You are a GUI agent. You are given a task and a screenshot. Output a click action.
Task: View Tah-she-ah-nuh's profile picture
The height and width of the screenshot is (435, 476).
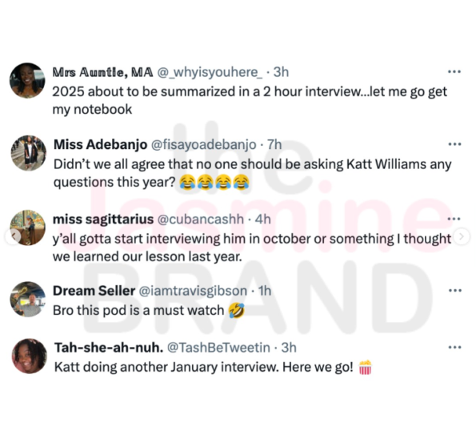click(29, 356)
